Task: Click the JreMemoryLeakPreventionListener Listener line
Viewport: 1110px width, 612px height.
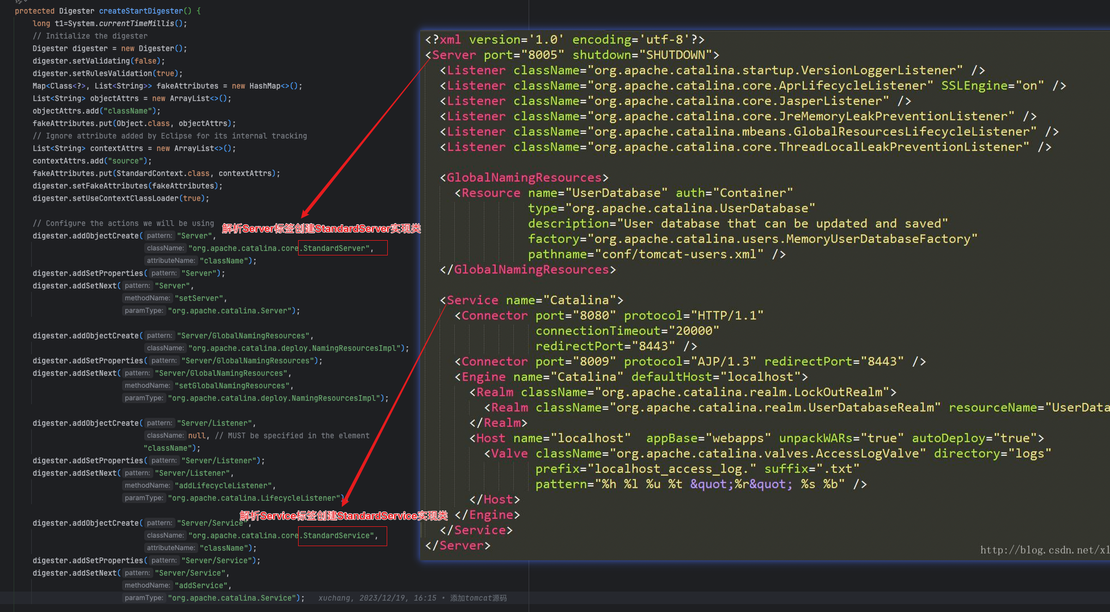Action: click(738, 116)
